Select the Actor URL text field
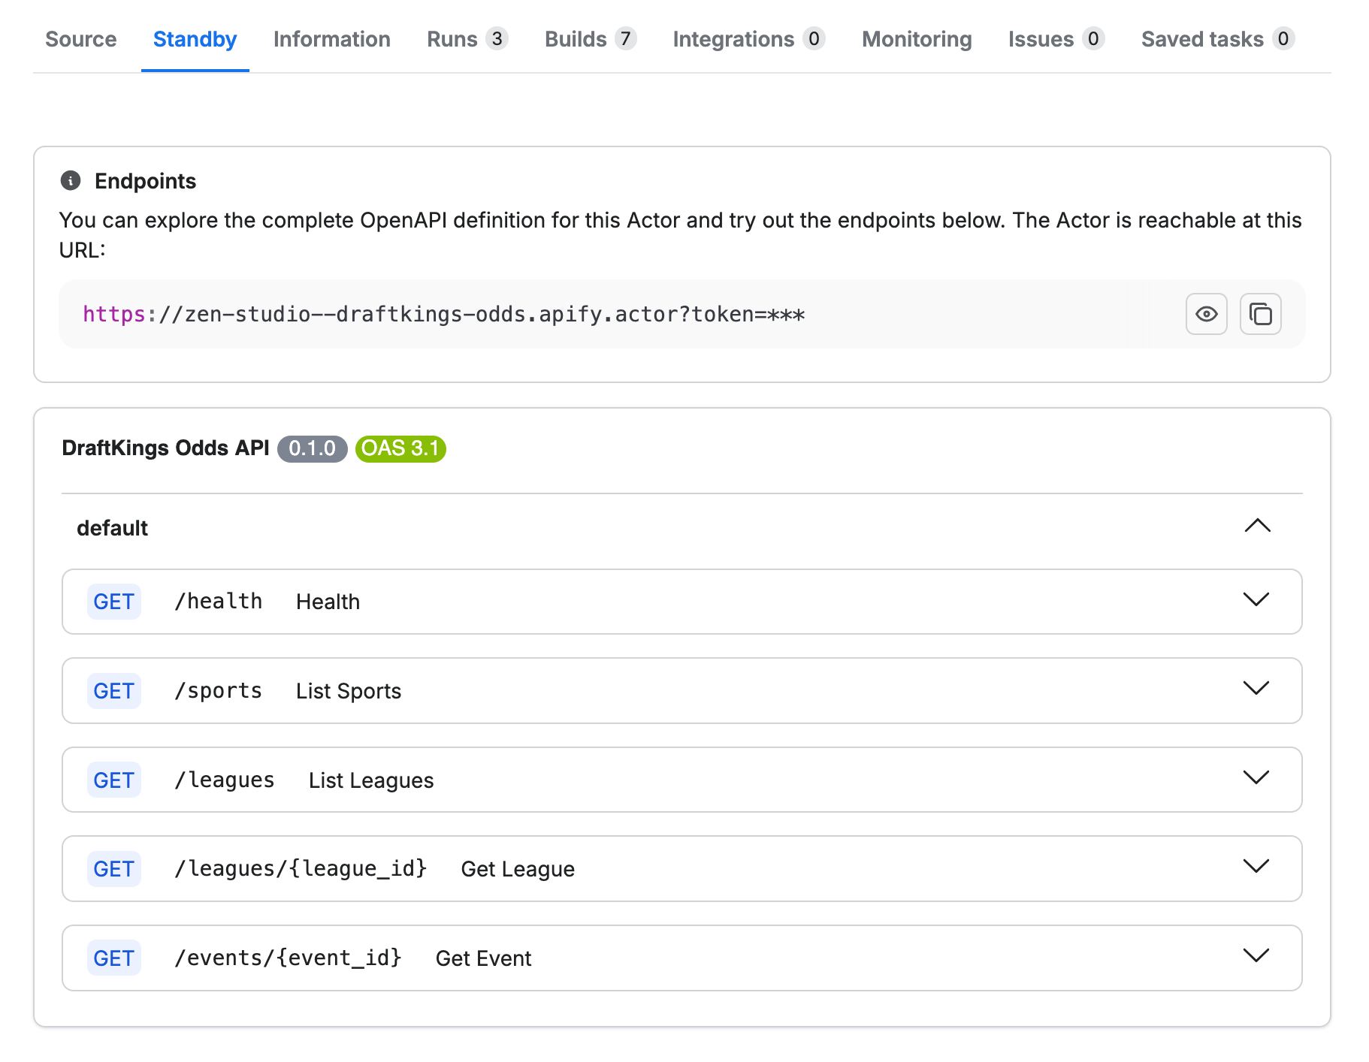 (x=443, y=314)
